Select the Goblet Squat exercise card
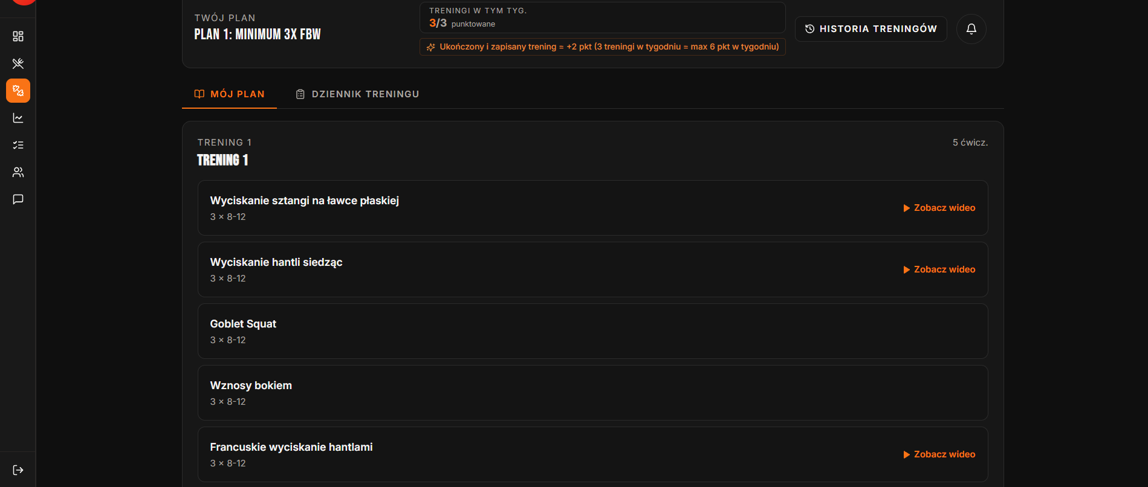This screenshot has width=1148, height=487. [x=592, y=331]
